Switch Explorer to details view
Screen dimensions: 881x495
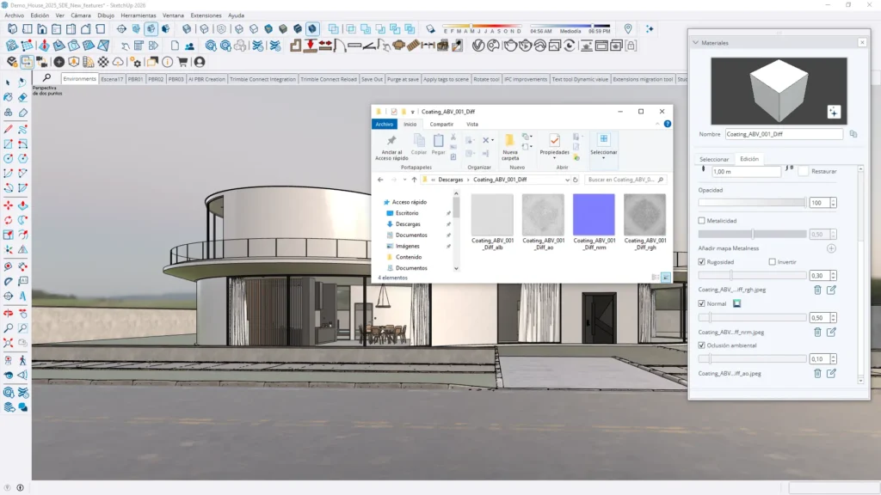pyautogui.click(x=655, y=278)
